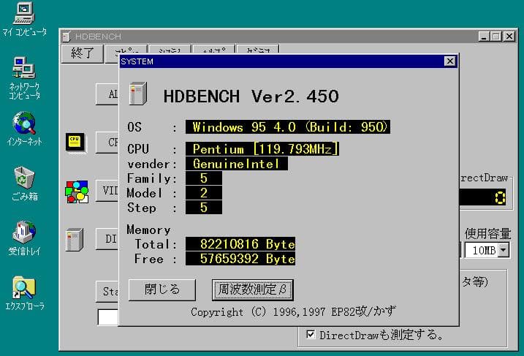
Task: Click the white input field below Start
Action: (x=108, y=317)
